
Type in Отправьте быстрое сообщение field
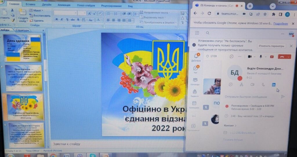pos(249,97)
